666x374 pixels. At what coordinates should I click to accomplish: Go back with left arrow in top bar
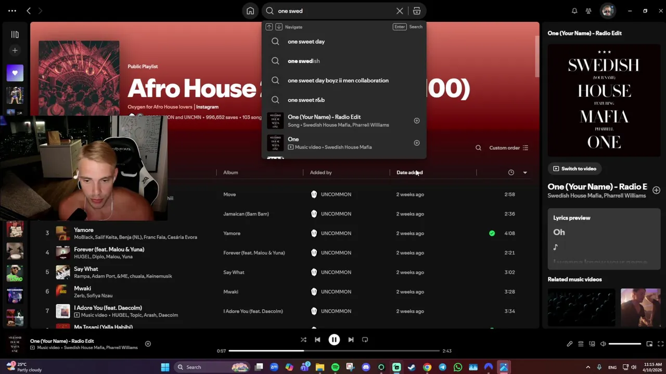[x=29, y=11]
